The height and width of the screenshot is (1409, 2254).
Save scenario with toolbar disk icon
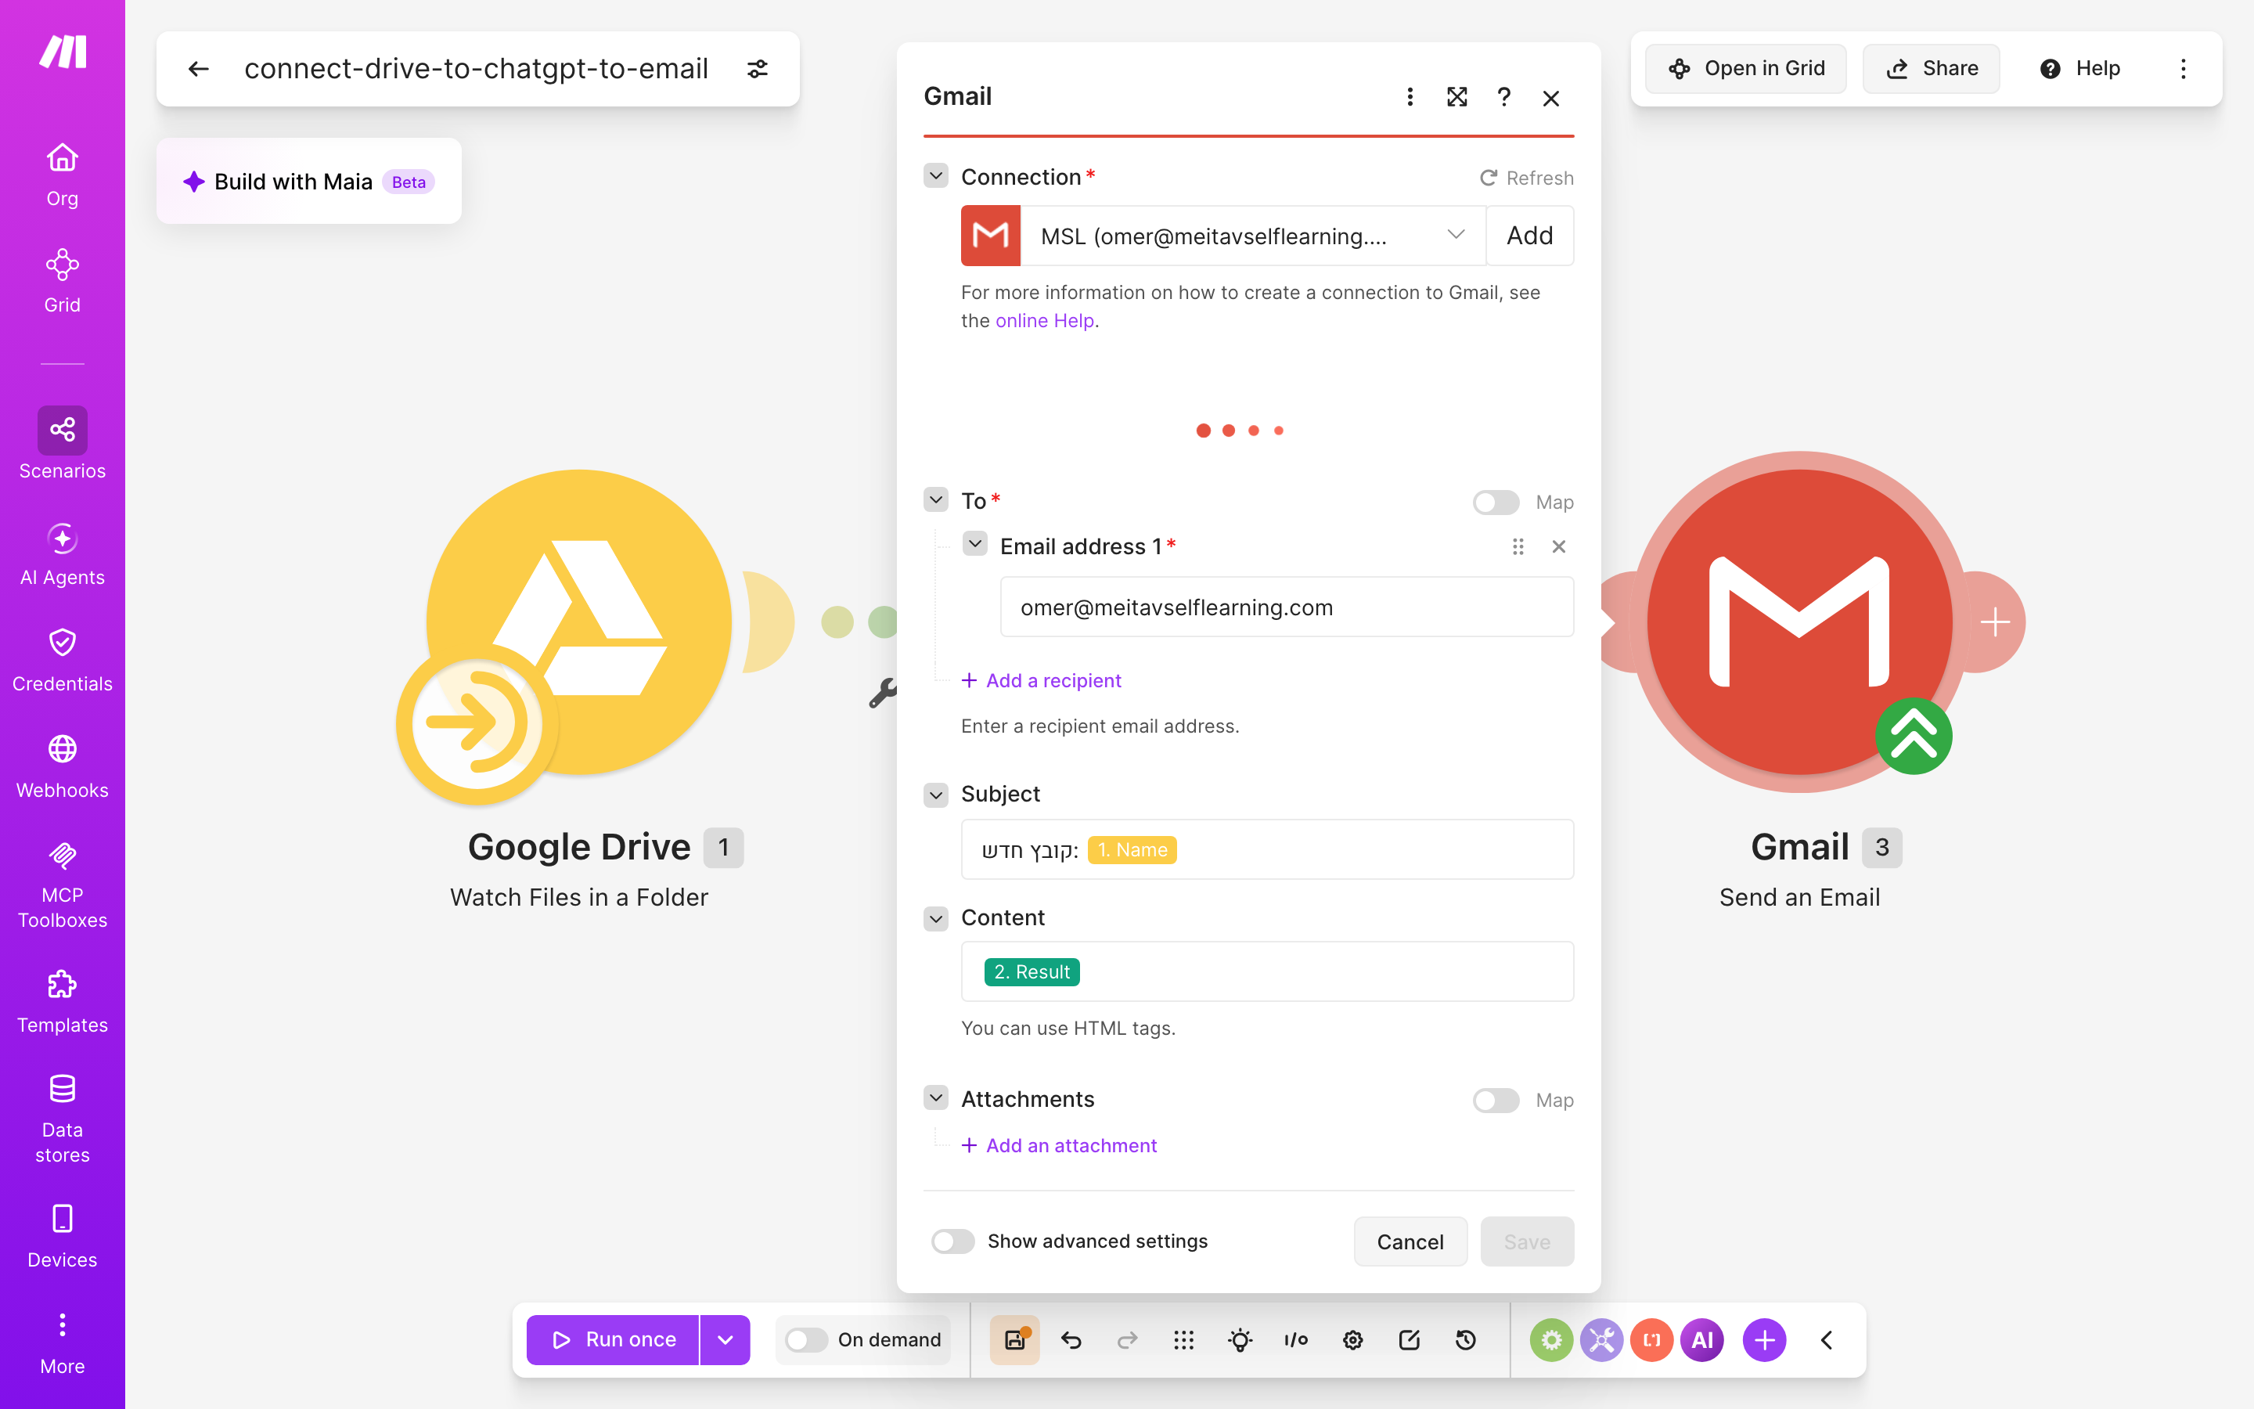click(x=1015, y=1340)
